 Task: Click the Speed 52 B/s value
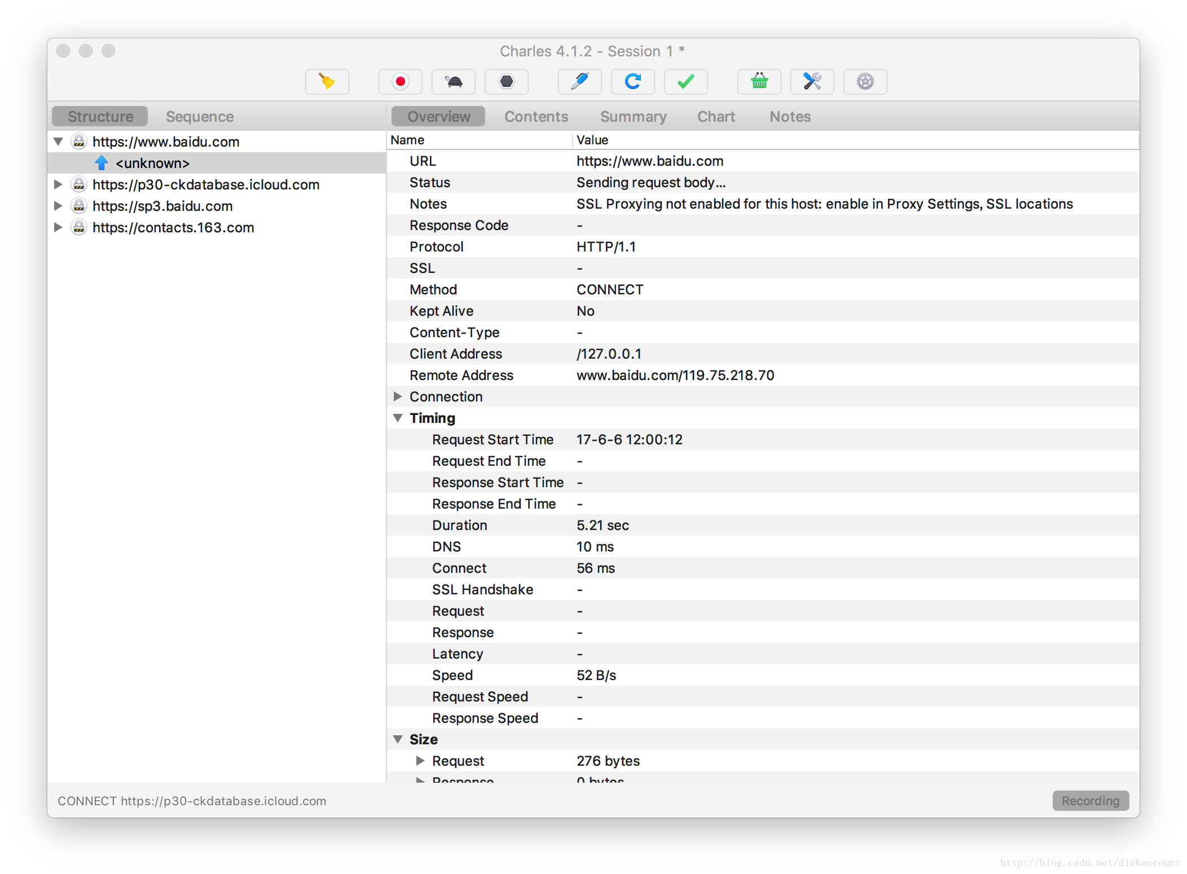pyautogui.click(x=596, y=675)
